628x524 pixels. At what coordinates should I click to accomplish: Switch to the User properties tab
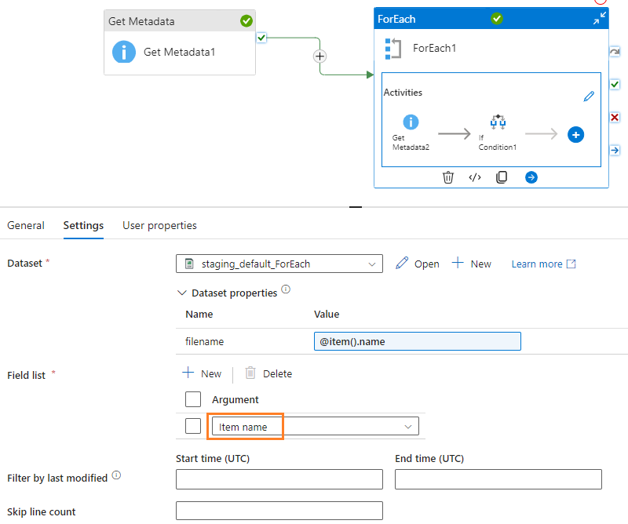[159, 225]
